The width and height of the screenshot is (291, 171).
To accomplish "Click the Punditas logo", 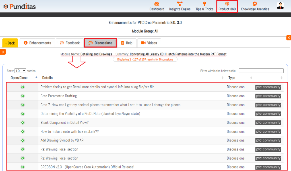I will point(20,6).
